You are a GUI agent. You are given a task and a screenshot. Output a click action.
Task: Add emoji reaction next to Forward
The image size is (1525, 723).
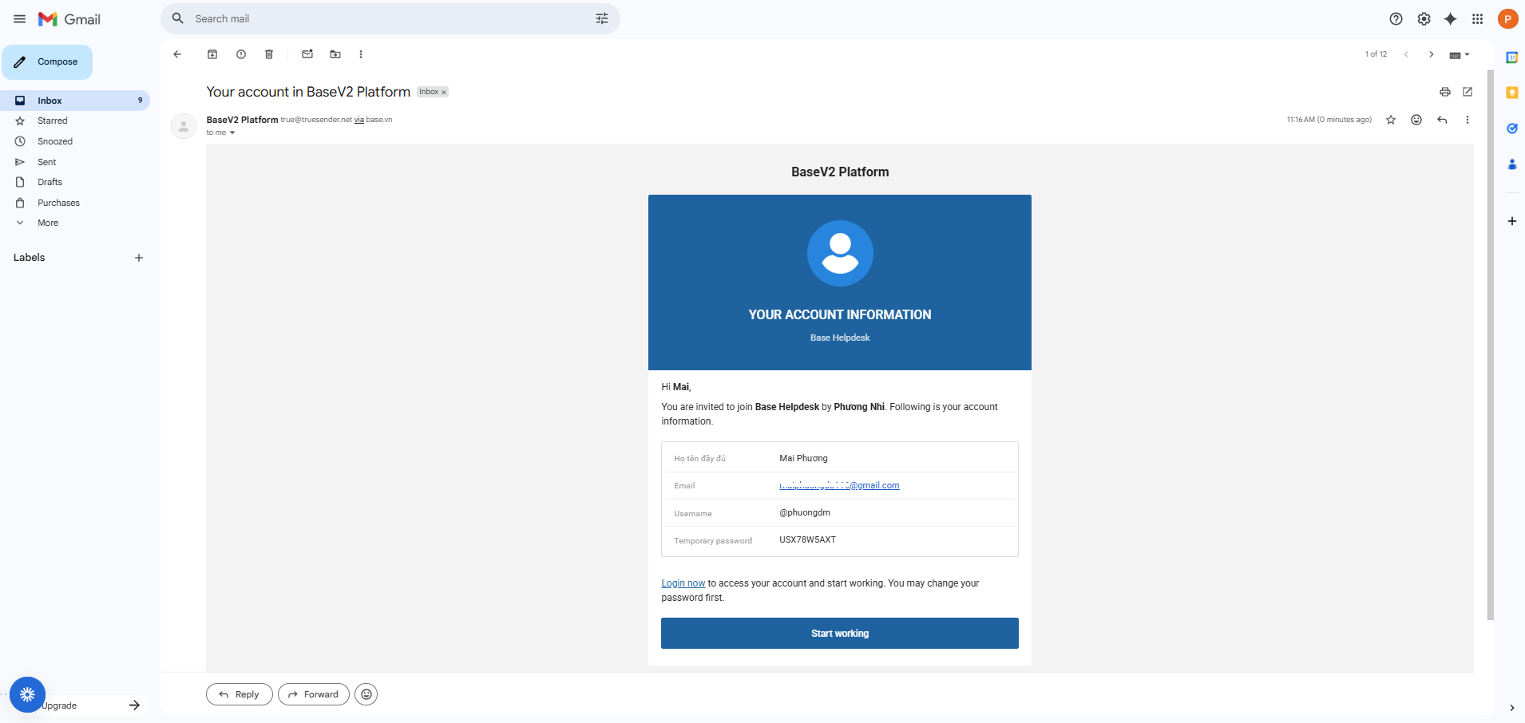point(366,694)
